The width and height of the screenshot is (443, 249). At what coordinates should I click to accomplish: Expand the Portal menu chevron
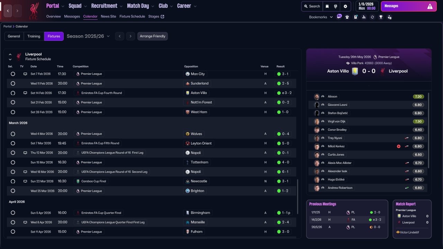[x=63, y=6]
